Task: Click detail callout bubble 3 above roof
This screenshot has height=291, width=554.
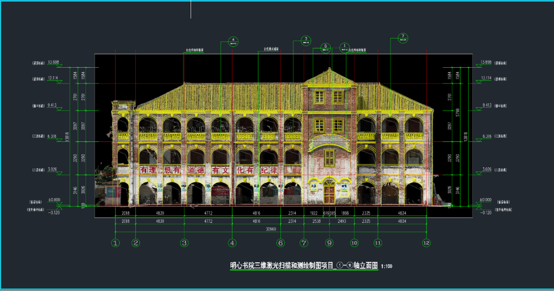Action: coord(306,40)
